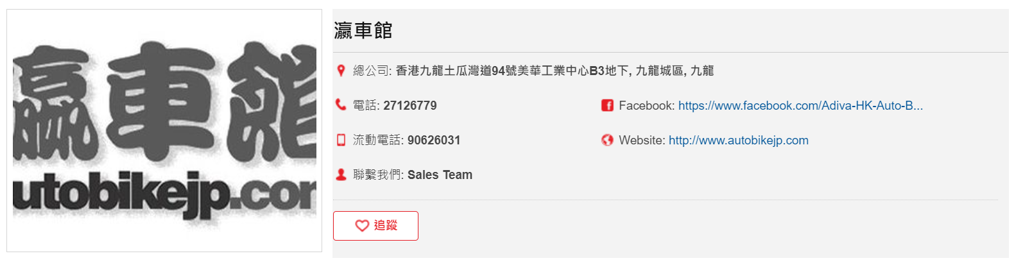Click the globe Website icon

click(x=607, y=140)
